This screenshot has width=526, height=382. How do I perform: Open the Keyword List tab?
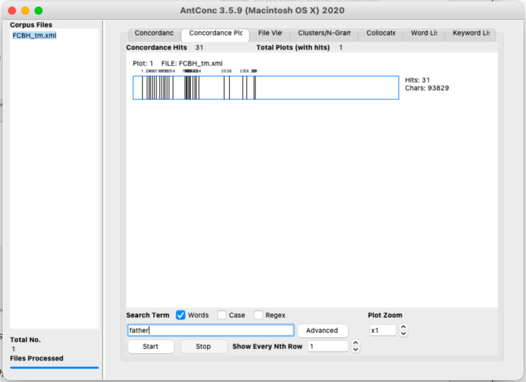click(470, 33)
